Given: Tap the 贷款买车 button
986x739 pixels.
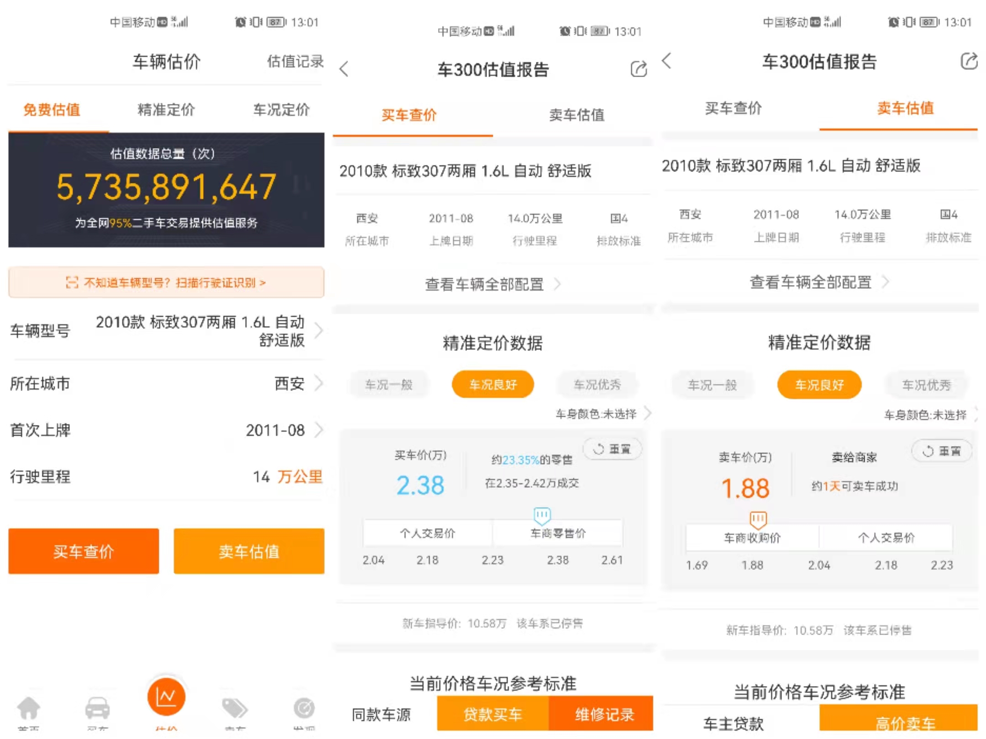Looking at the screenshot, I should (x=493, y=714).
